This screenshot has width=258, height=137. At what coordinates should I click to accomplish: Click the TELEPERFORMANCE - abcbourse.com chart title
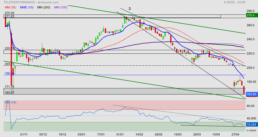point(31,2)
